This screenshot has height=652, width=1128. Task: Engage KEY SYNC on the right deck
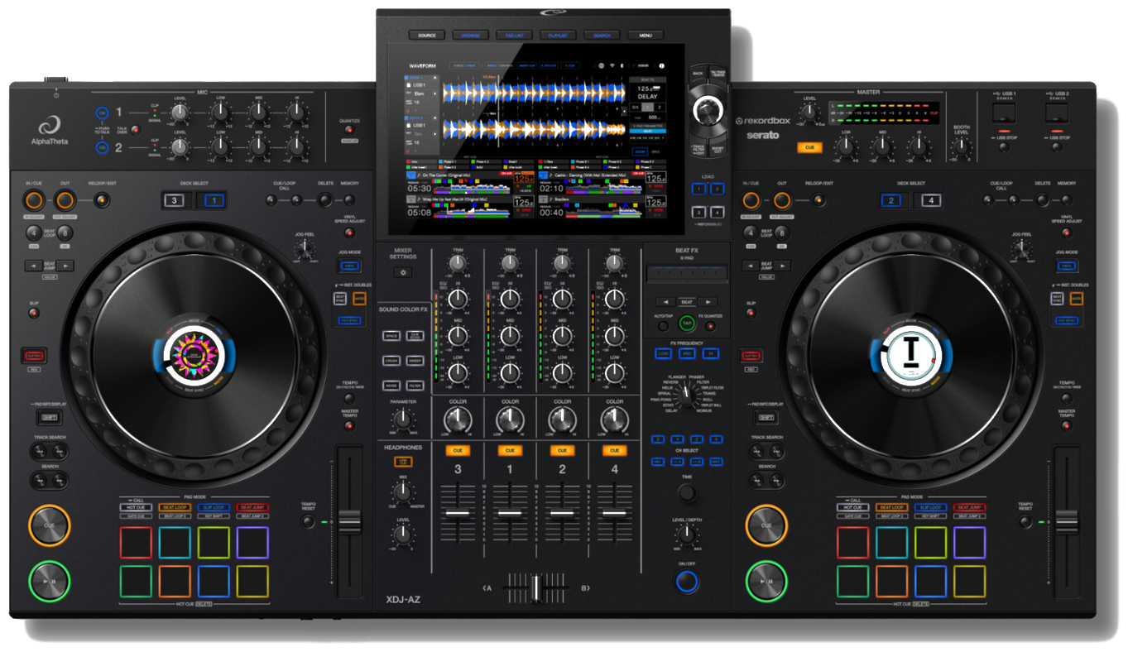pyautogui.click(x=1067, y=320)
